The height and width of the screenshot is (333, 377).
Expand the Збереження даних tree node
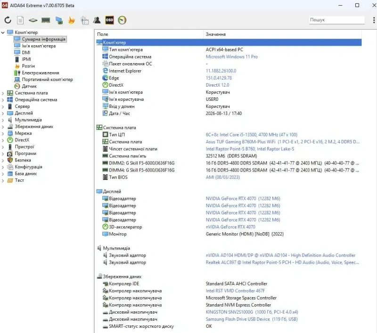coord(3,127)
